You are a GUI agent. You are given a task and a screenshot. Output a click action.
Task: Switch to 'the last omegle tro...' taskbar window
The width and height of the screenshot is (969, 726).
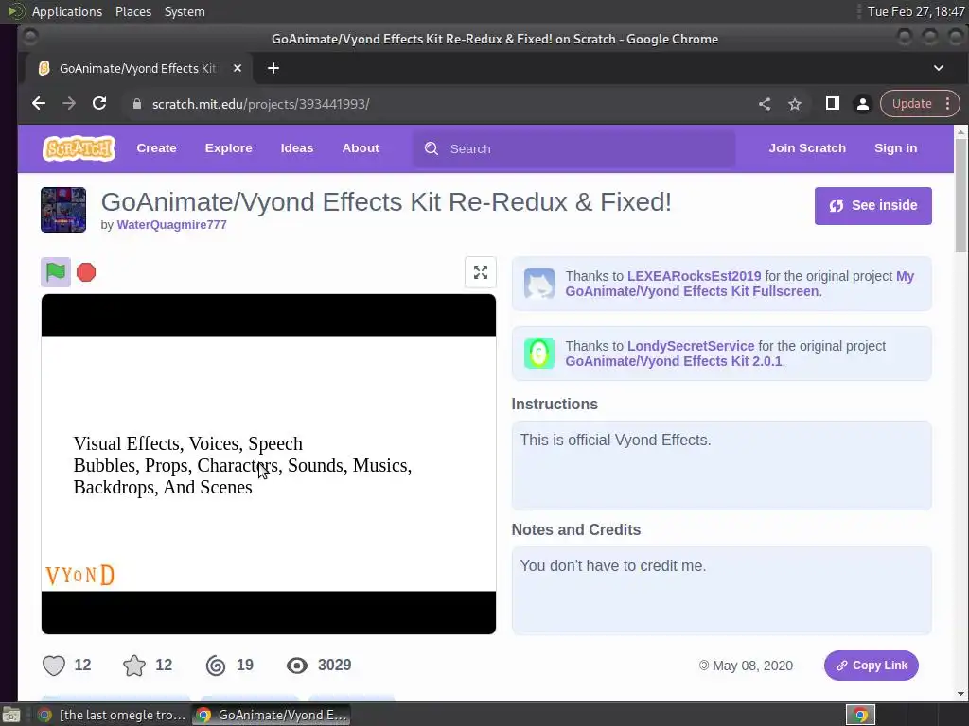click(112, 715)
